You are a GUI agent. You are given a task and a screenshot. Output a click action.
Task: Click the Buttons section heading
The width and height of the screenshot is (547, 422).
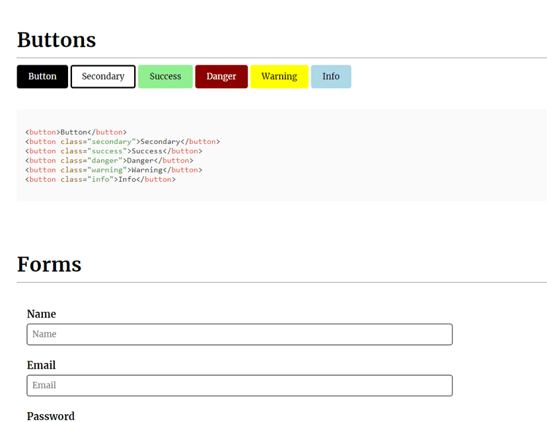(57, 40)
